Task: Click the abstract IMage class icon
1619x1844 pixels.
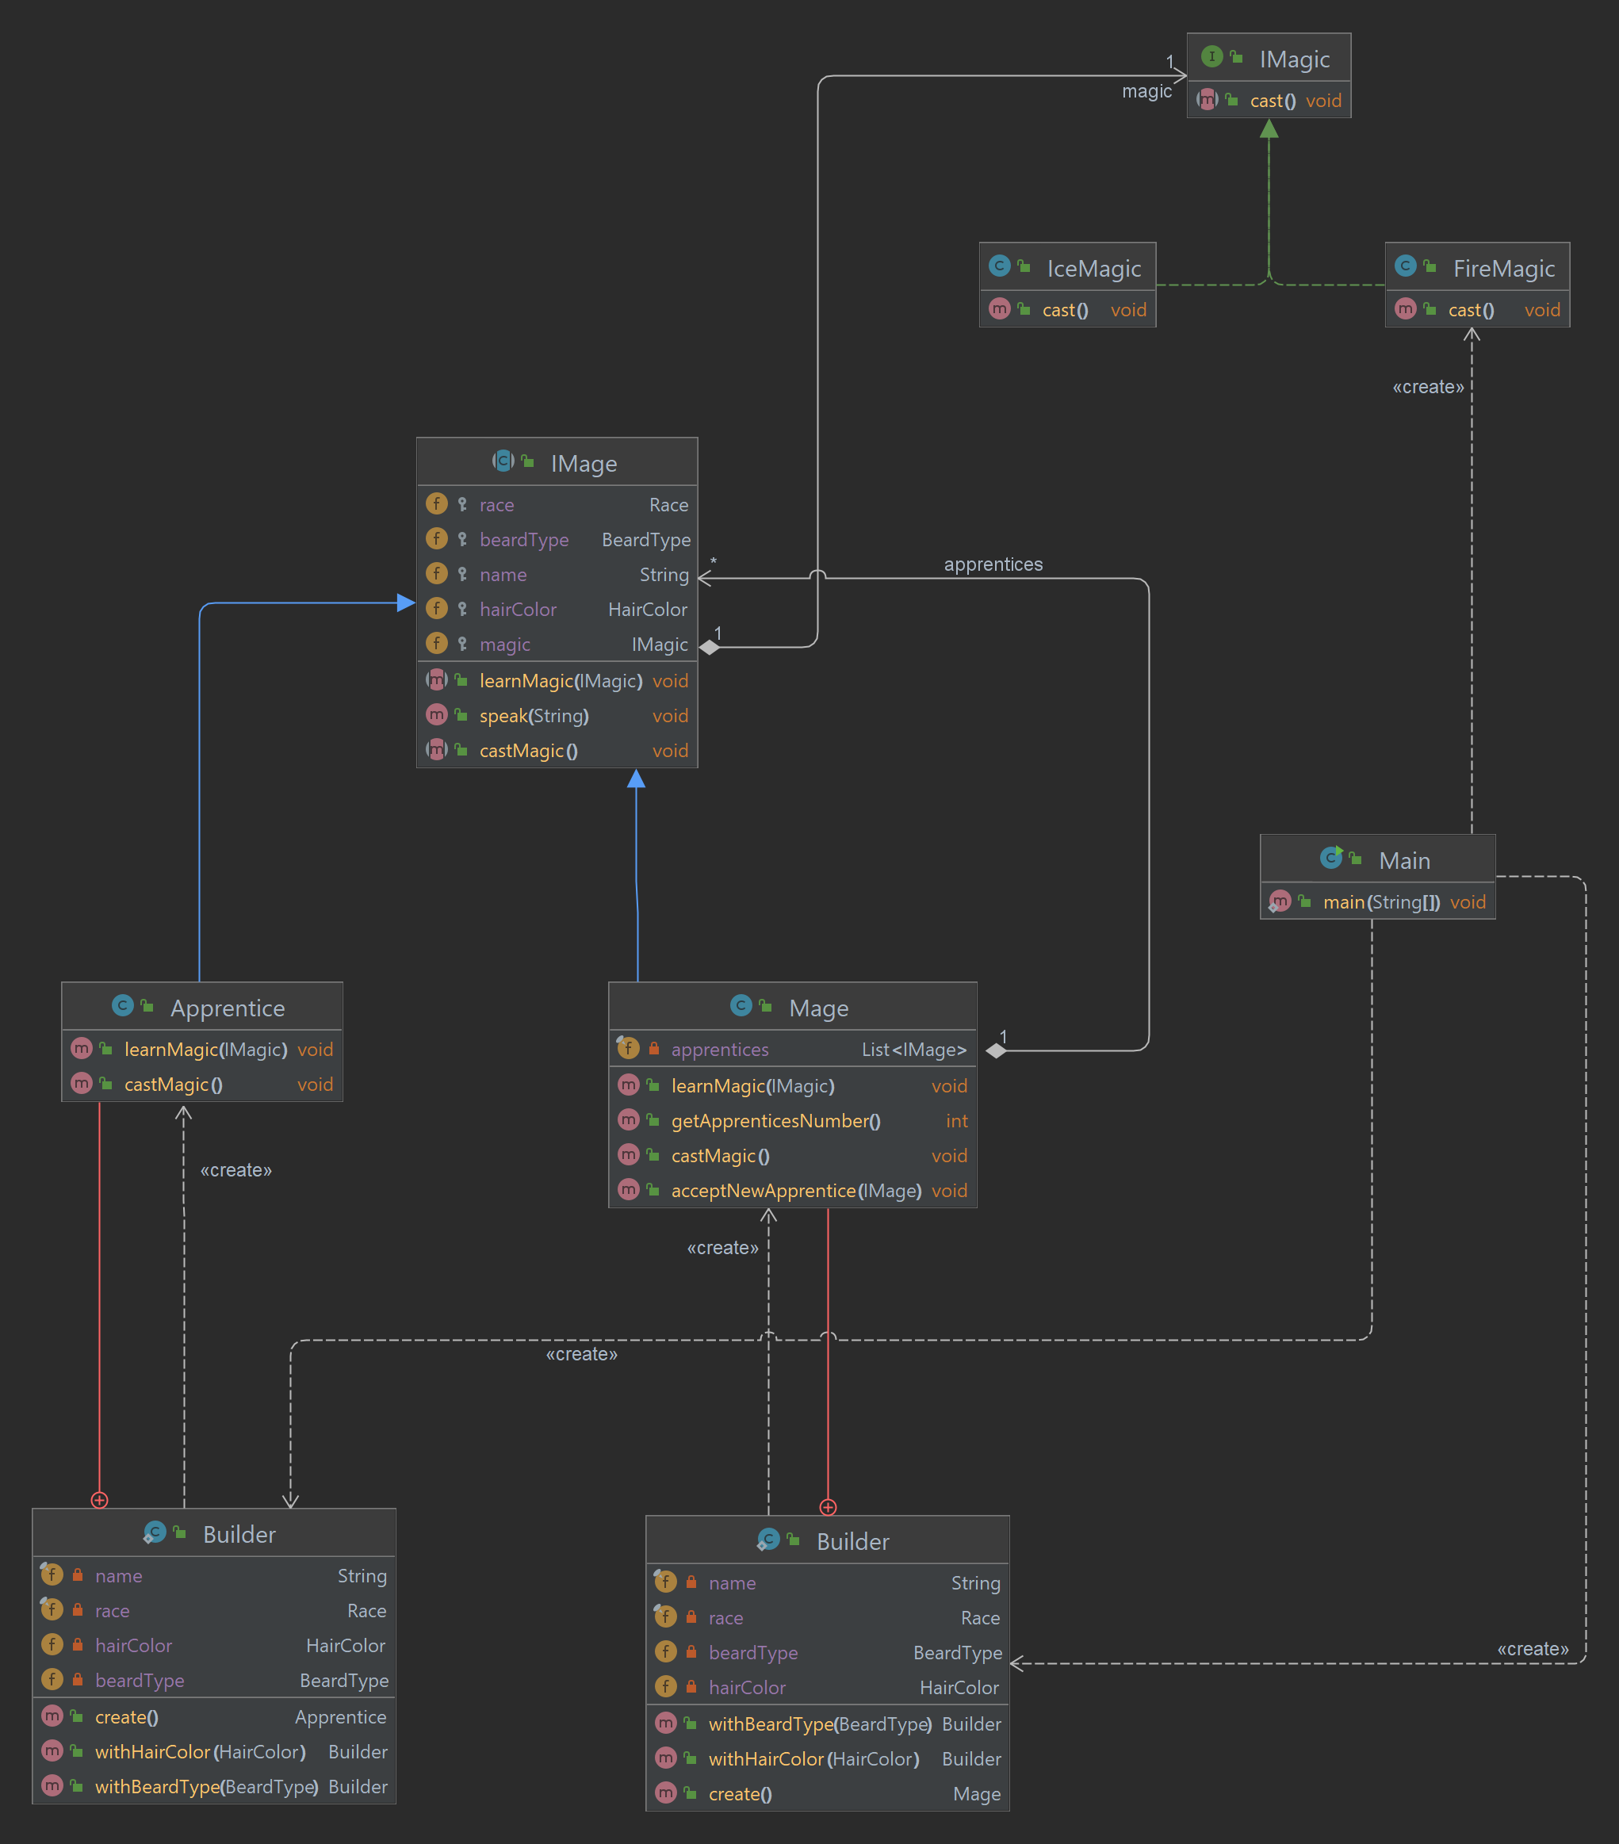Action: pos(503,461)
